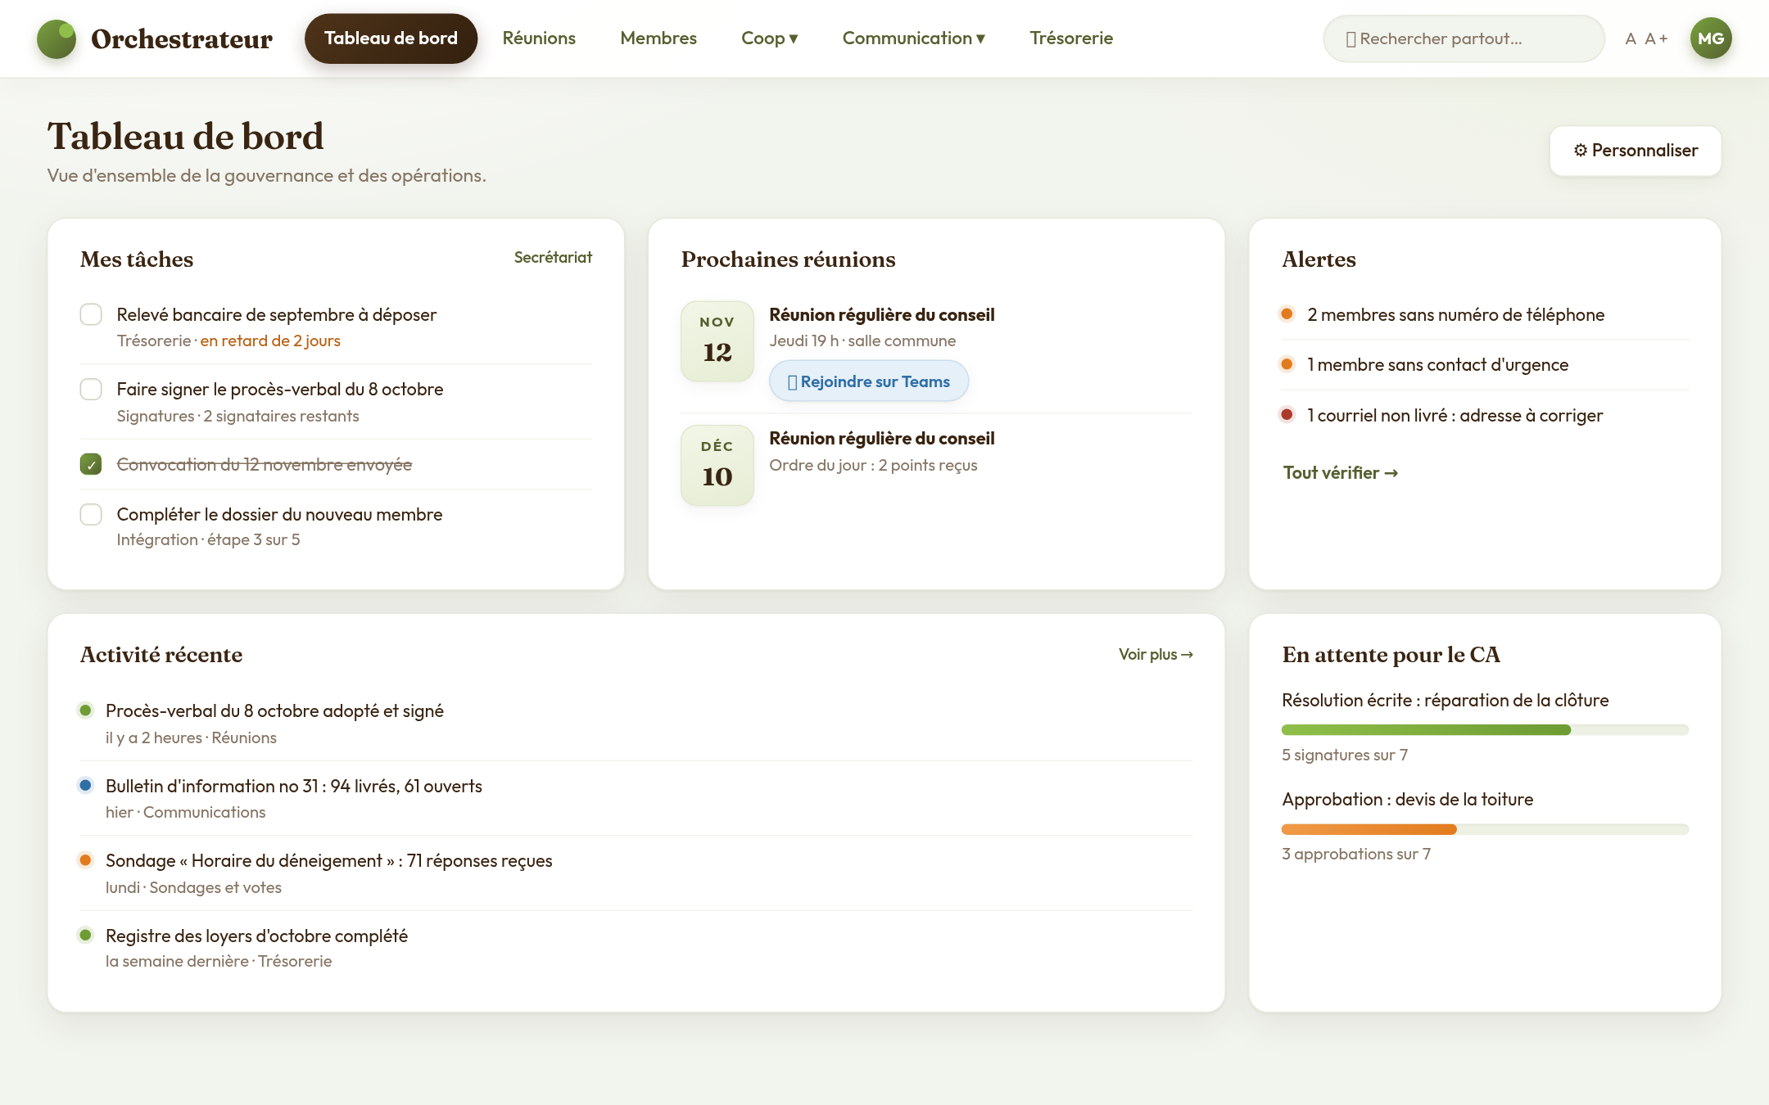Viewport: 1769px width, 1105px height.
Task: Increase text size with A+ icon
Action: (x=1656, y=38)
